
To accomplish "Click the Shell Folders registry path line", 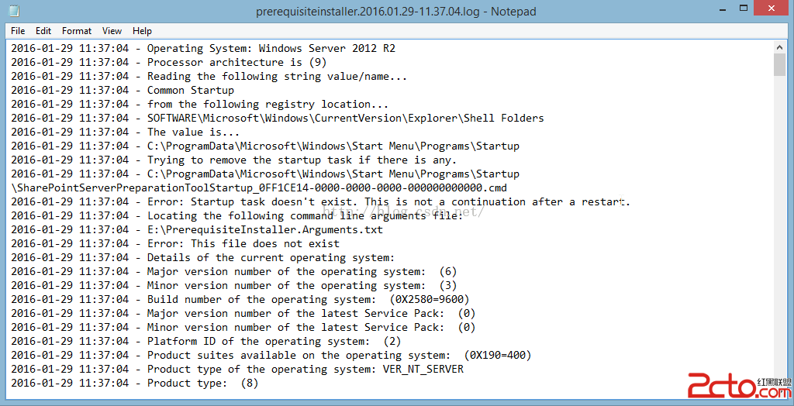I will (x=278, y=119).
